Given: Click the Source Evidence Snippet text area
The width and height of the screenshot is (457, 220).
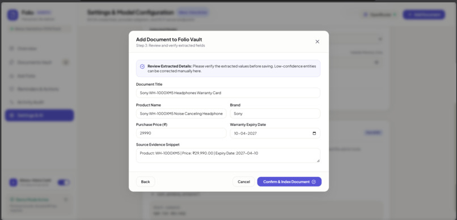Looking at the screenshot, I should (x=228, y=155).
